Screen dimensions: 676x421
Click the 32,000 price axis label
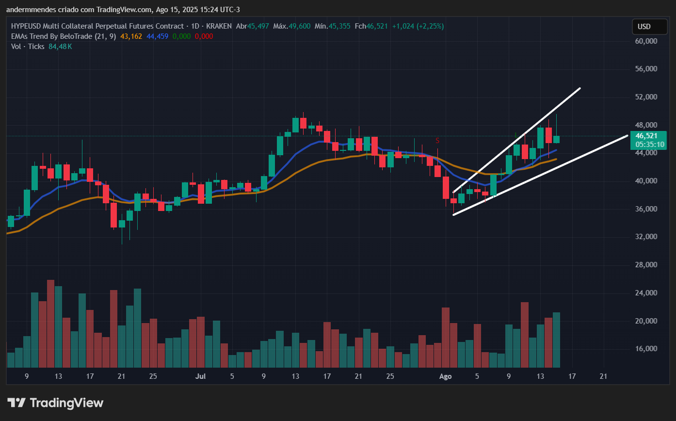coord(646,237)
